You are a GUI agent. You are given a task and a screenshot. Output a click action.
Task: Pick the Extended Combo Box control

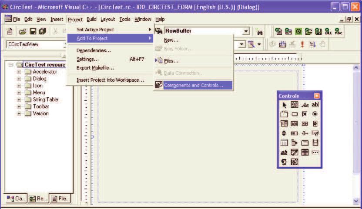pyautogui.click(x=295, y=162)
